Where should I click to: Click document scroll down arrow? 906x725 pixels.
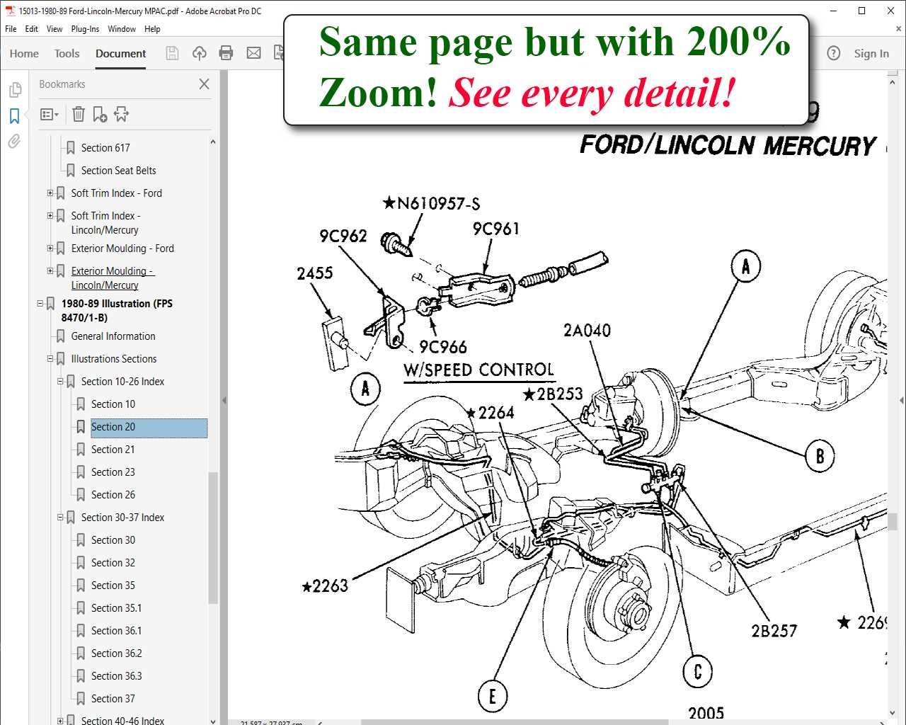coord(893,713)
